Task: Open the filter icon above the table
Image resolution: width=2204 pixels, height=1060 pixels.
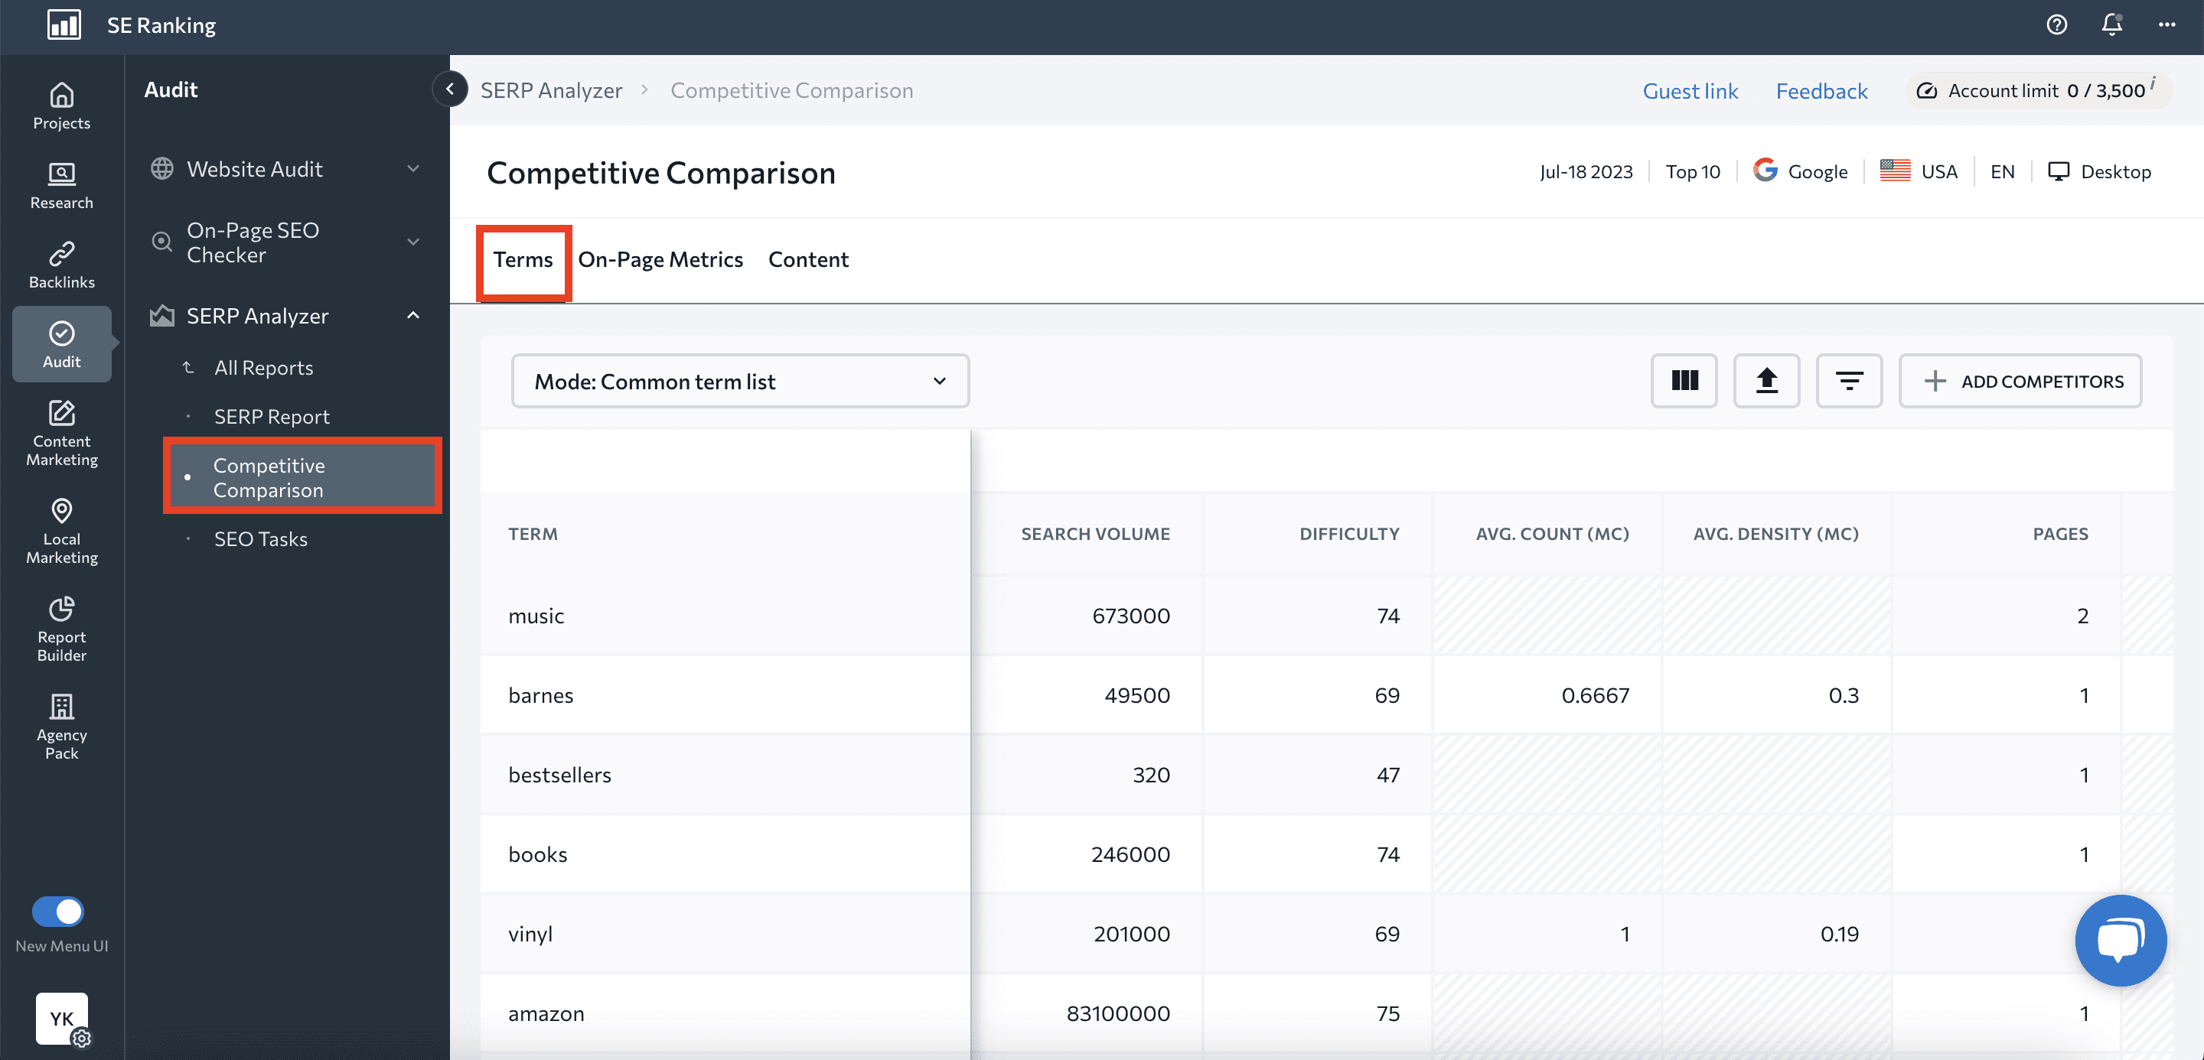Action: pyautogui.click(x=1849, y=380)
